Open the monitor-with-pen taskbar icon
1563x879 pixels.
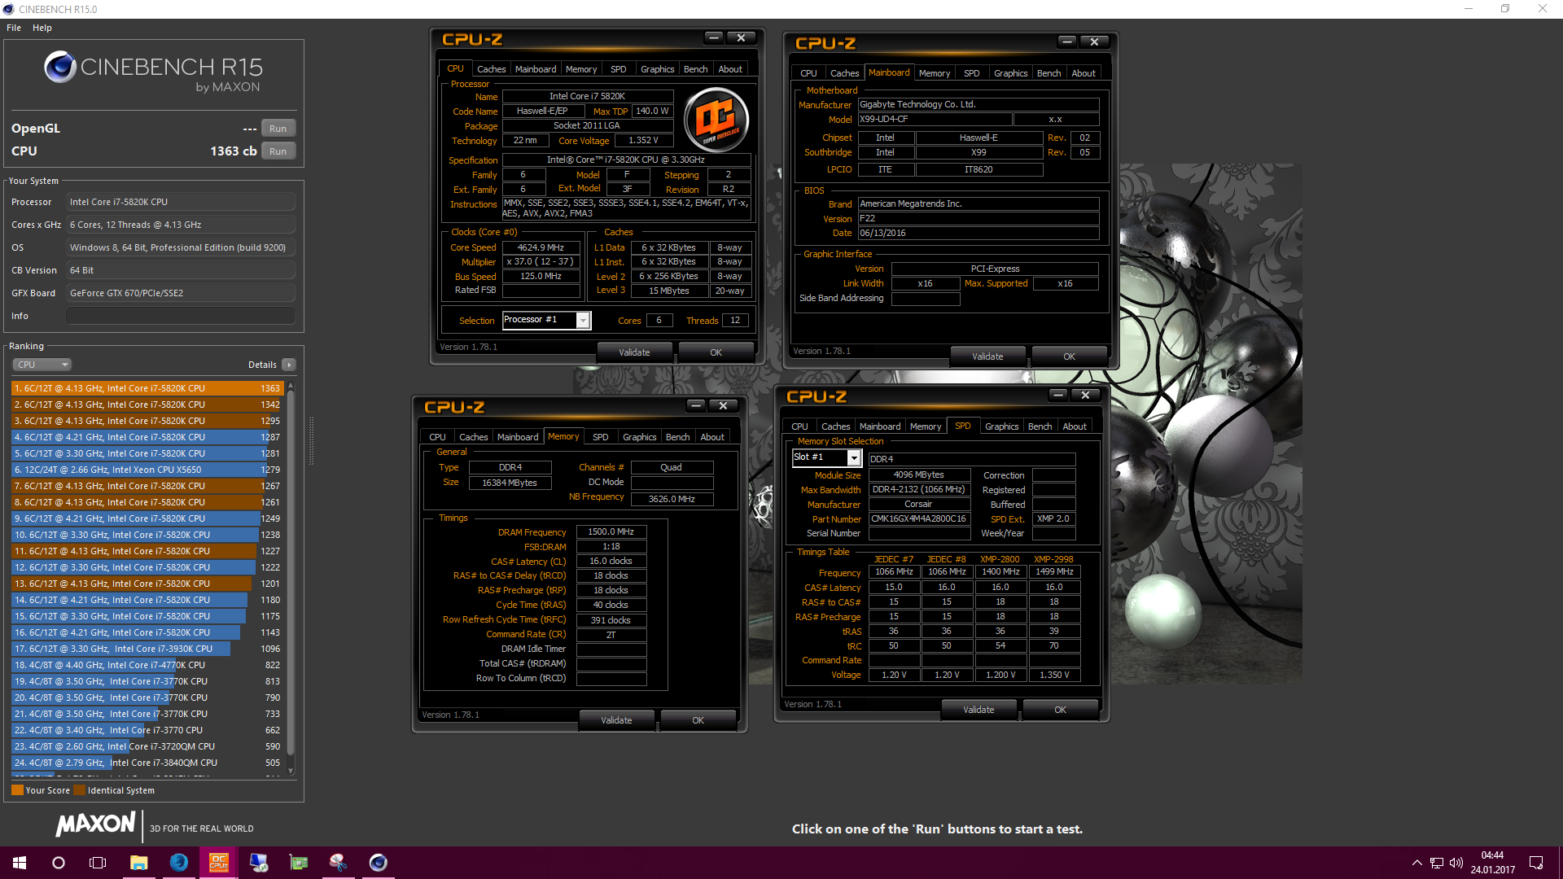[259, 863]
